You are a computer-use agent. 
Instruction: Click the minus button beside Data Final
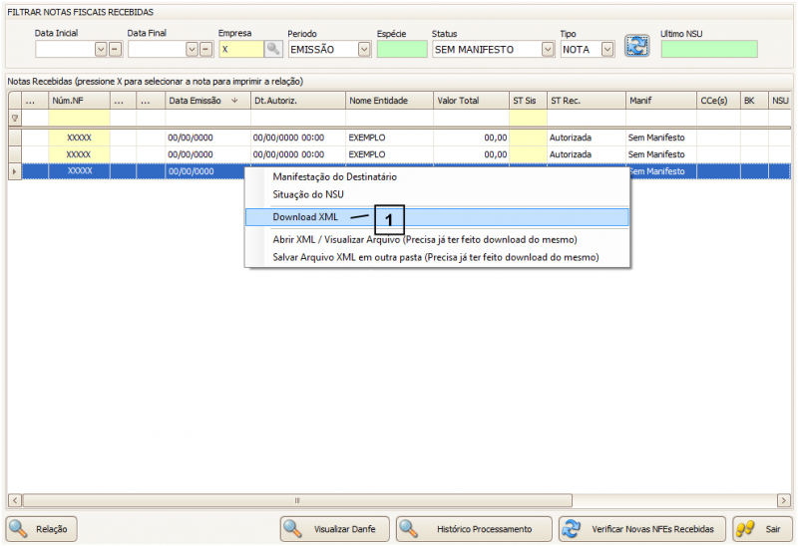[x=206, y=49]
